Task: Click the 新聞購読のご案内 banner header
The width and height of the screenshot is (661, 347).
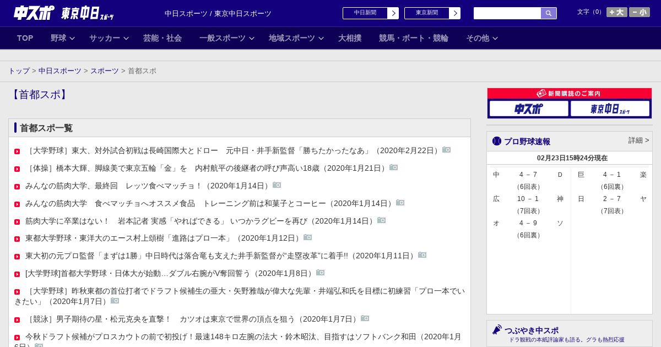Action: [x=570, y=94]
